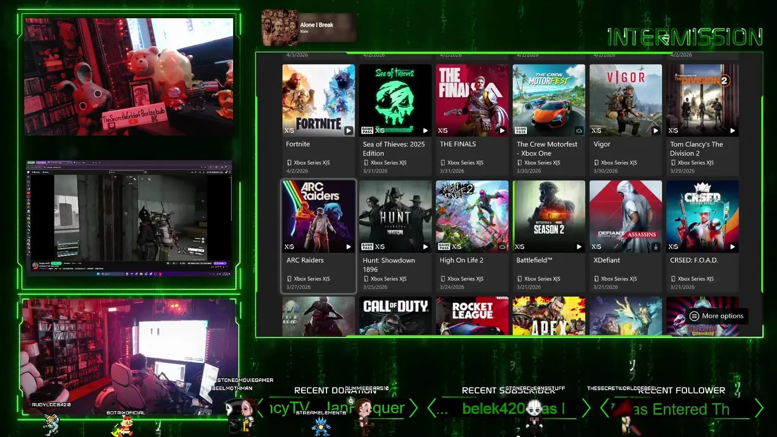Click the Game Pass badge on Sea of Thieves
Image resolution: width=777 pixels, height=437 pixels.
click(x=367, y=130)
